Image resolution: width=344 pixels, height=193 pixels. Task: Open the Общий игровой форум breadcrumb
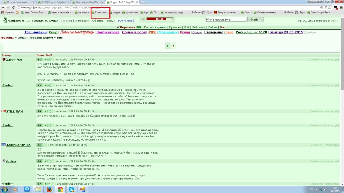[x=35, y=38]
